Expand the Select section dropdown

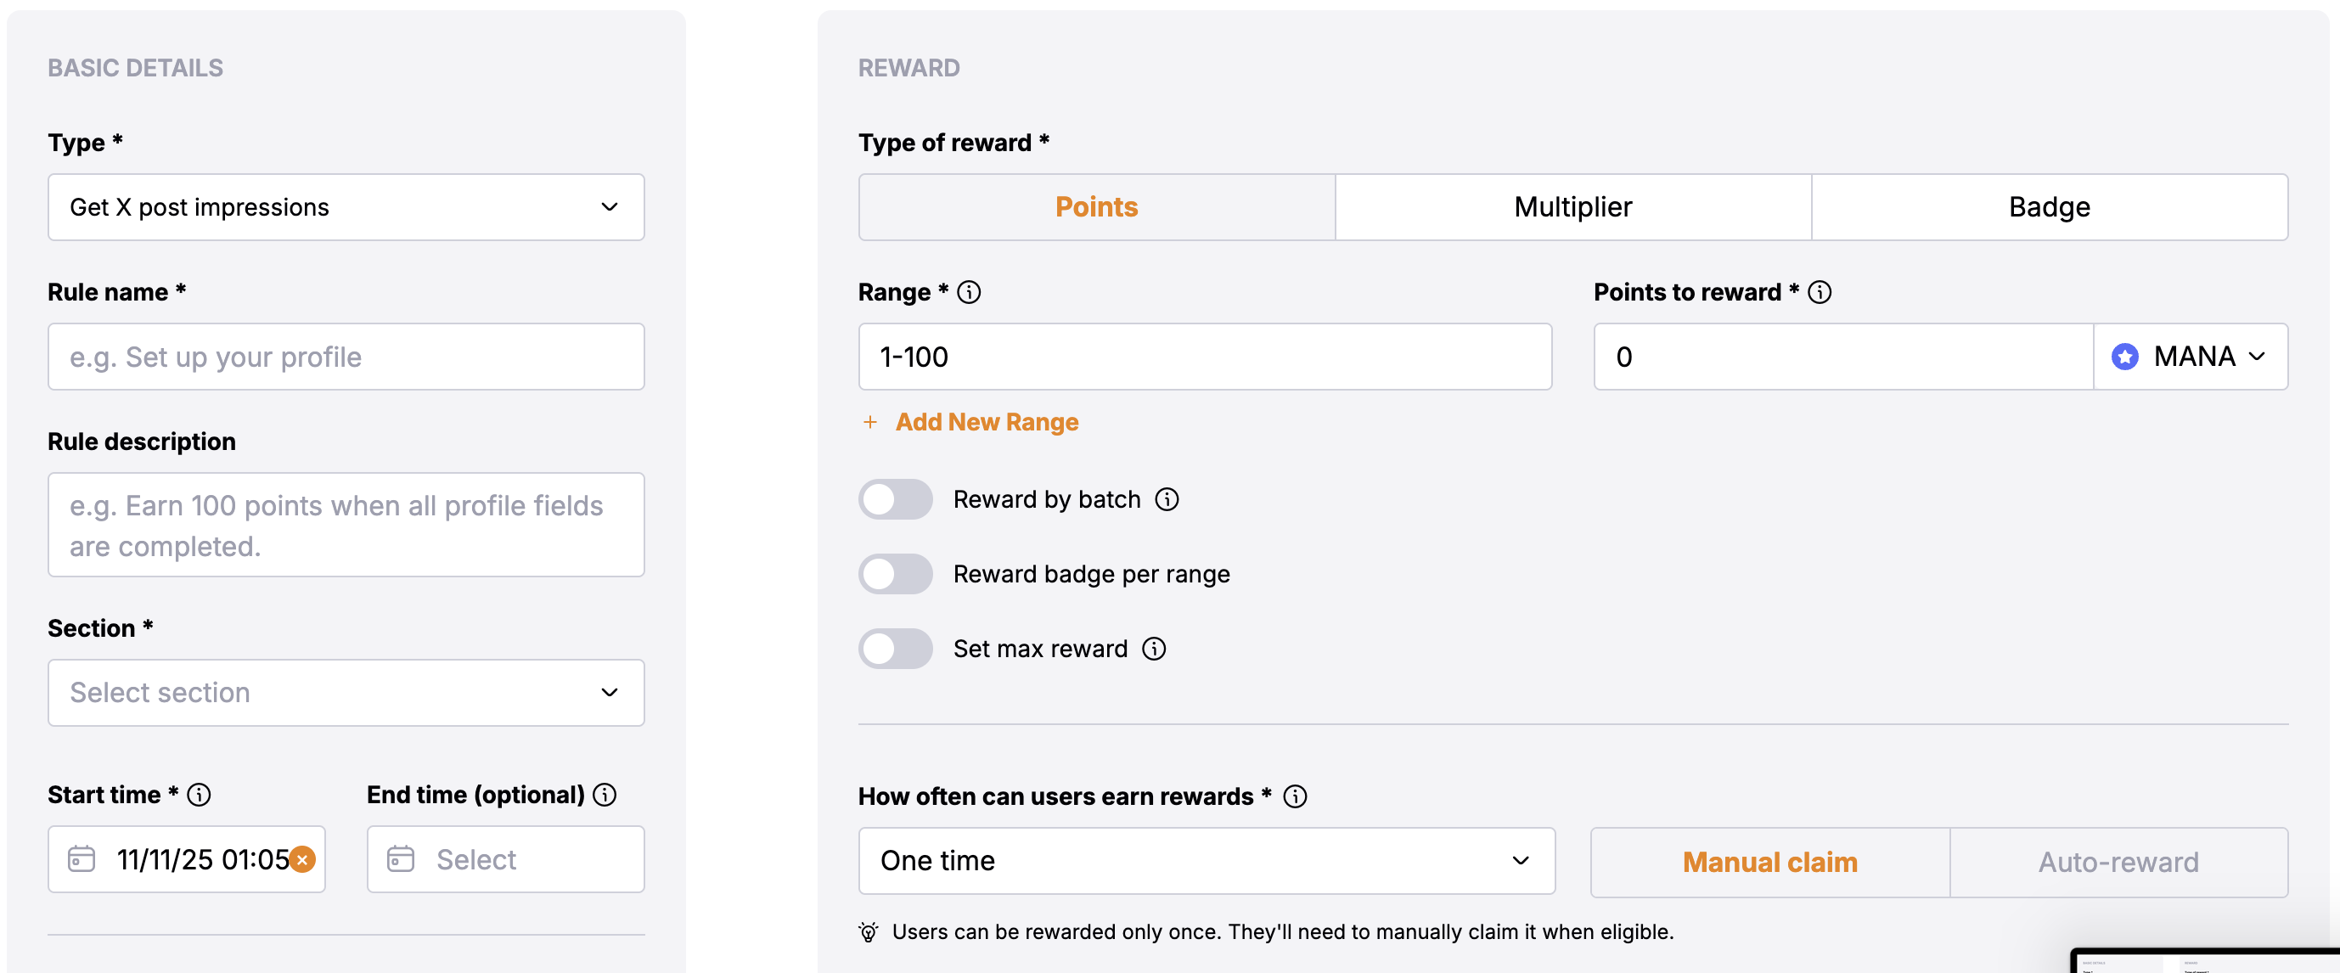point(346,692)
